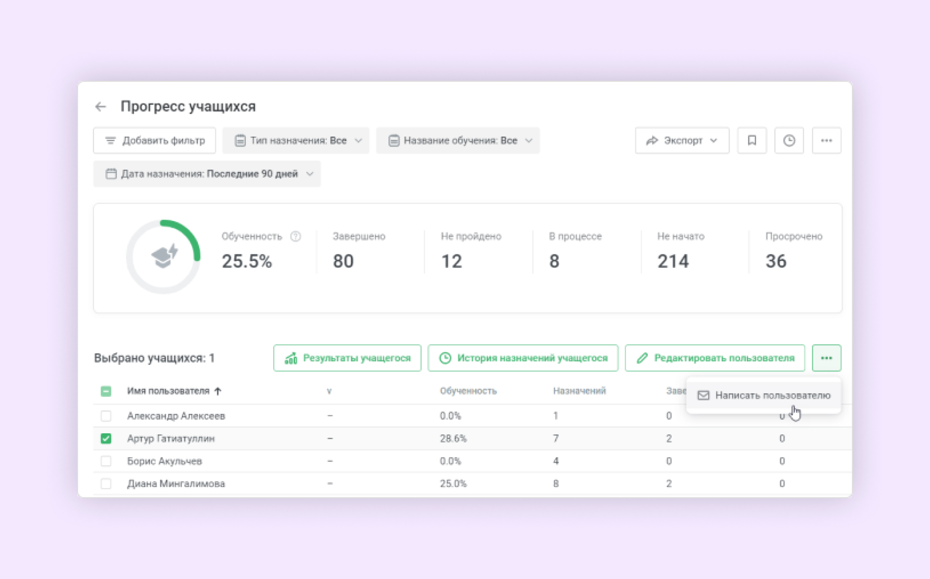
Task: Open Дата назначения: Последние 90 дней dropdown
Action: click(x=207, y=174)
